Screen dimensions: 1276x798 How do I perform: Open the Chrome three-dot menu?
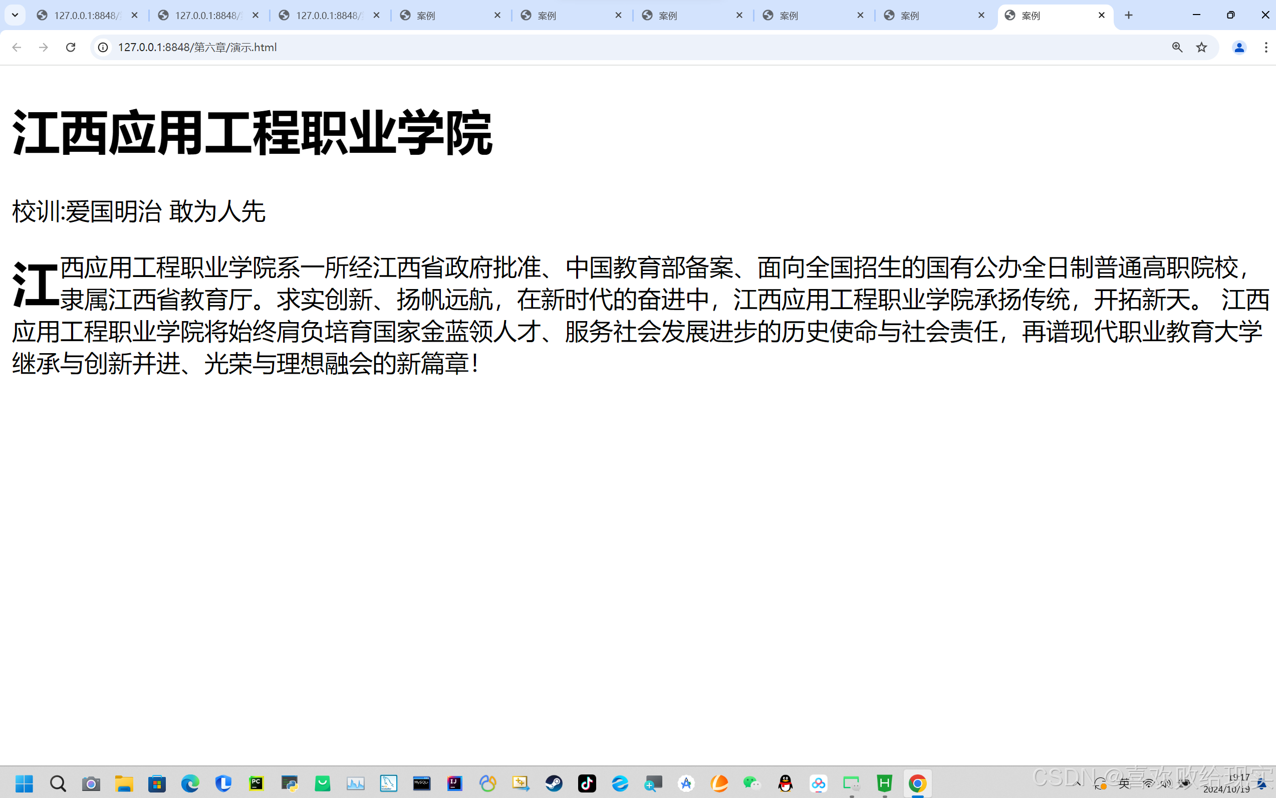tap(1265, 48)
